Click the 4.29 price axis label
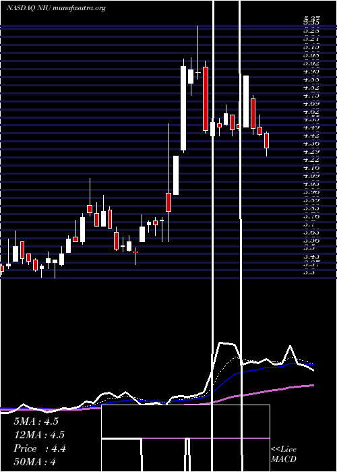337x472 pixels. (311, 152)
